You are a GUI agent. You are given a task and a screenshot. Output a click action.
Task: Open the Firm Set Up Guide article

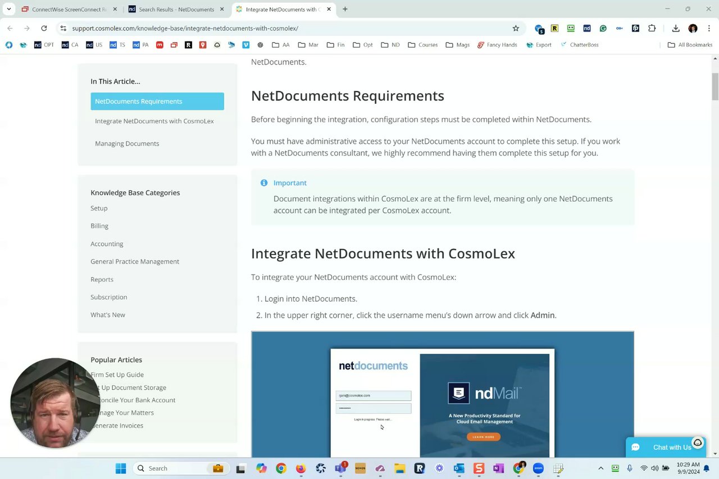pos(117,375)
